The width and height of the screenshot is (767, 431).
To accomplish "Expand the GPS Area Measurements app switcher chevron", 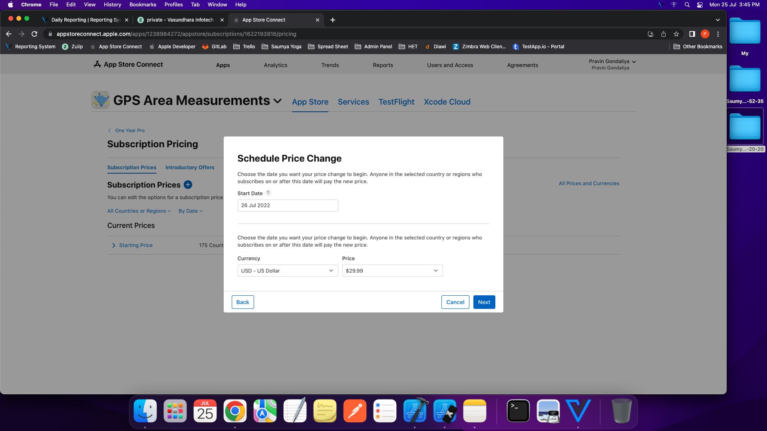I will 278,101.
